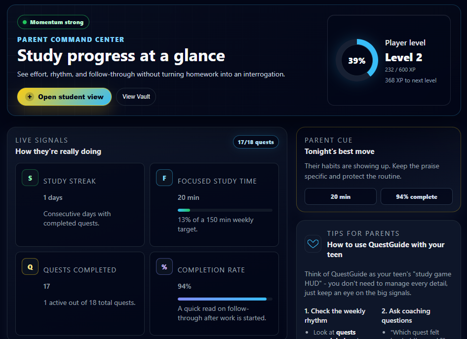Click the Quests Completed Q icon
Screen dimensions: 467x339
click(30, 266)
